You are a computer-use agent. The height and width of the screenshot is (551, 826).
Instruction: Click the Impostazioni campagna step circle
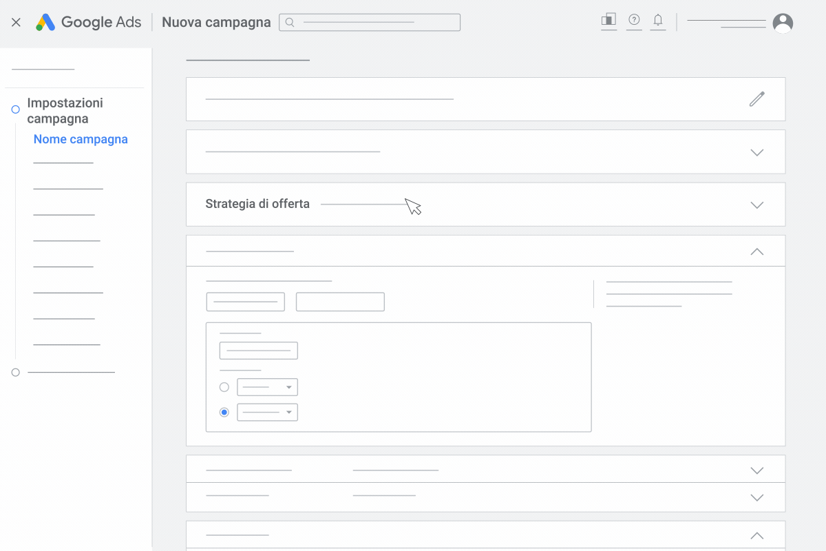tap(15, 110)
